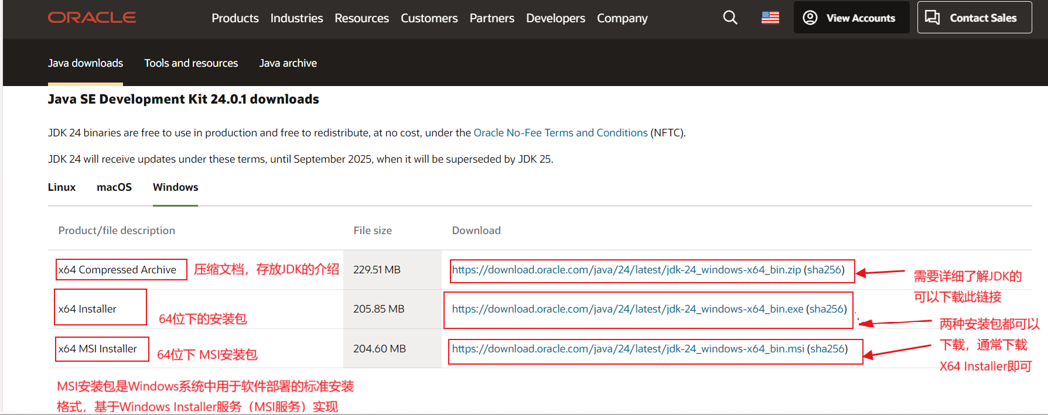Switch to the macOS tab
This screenshot has height=415, width=1048.
114,187
